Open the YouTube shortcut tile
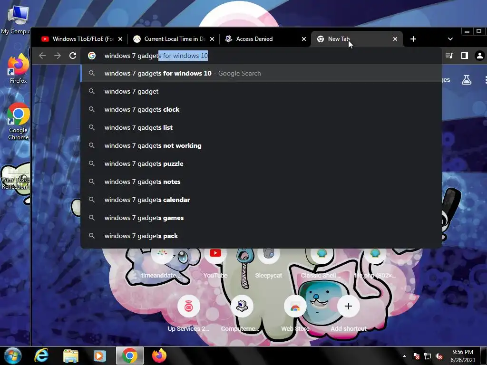Screen dimensions: 487x365 click(x=215, y=262)
